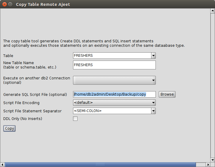The image size is (215, 167).
Task: Expand the Statement Separator arrow button
Action: [x=153, y=111]
